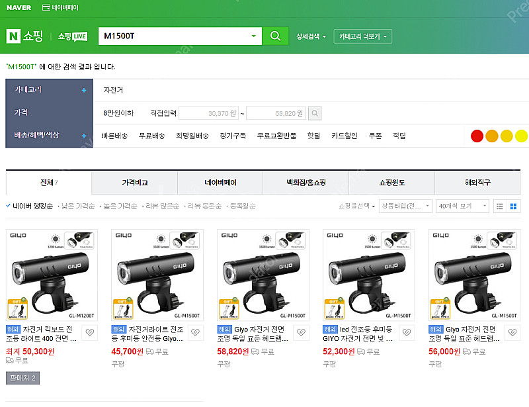Open the 해외직구 tab
Image resolution: width=529 pixels, height=407 pixels.
(477, 183)
